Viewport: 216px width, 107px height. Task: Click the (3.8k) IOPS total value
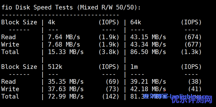coord(109,52)
